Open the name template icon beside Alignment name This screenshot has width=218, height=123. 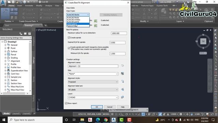click(x=122, y=66)
